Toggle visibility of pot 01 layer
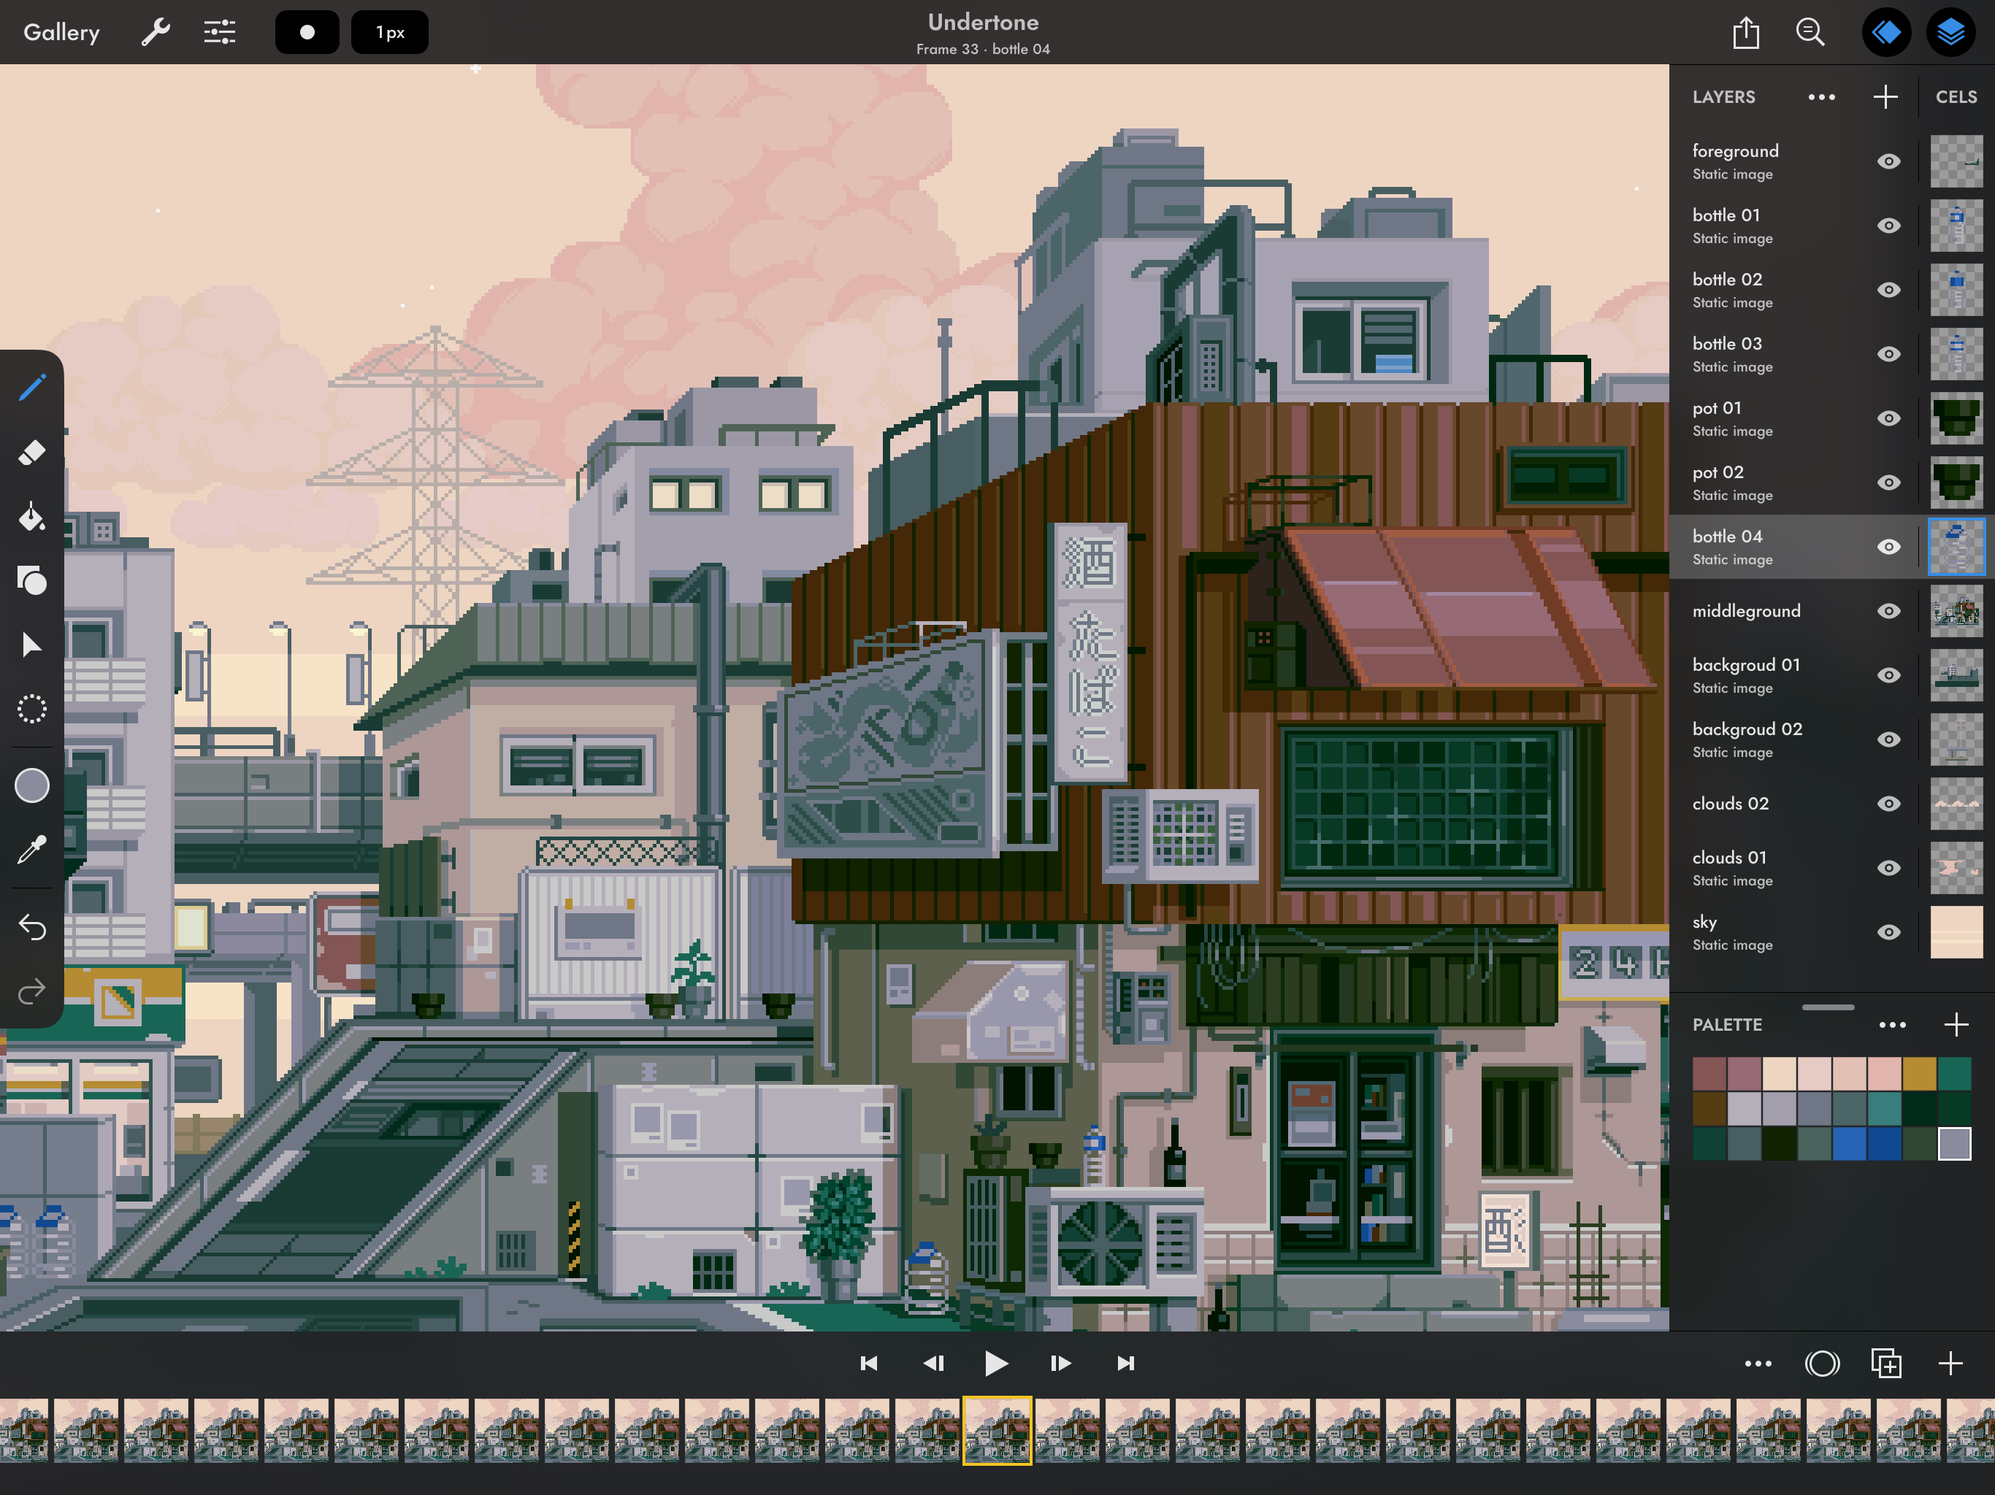This screenshot has height=1495, width=1995. 1888,418
